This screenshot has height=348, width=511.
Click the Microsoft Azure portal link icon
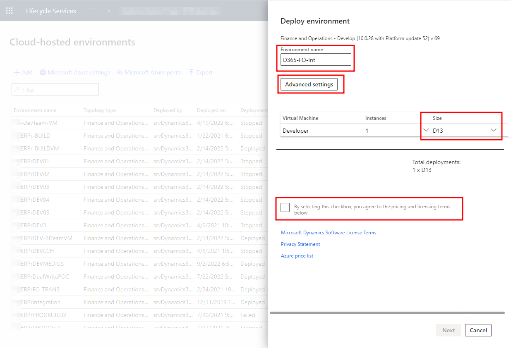(x=120, y=72)
